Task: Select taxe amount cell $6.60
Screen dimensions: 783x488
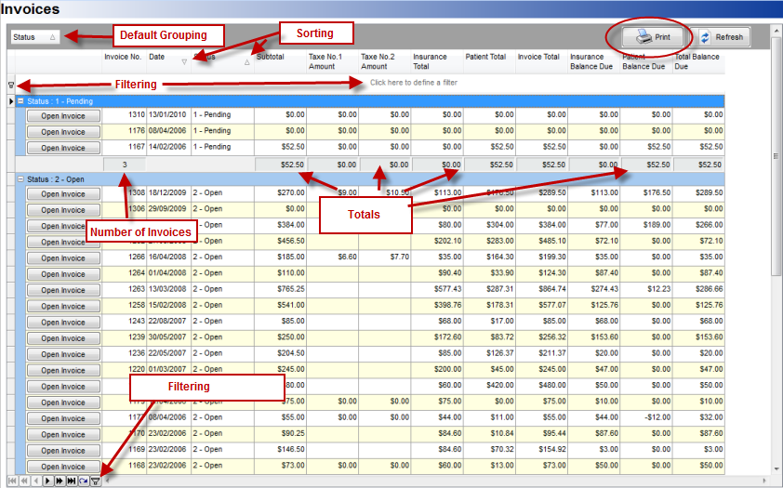Action: tap(333, 257)
